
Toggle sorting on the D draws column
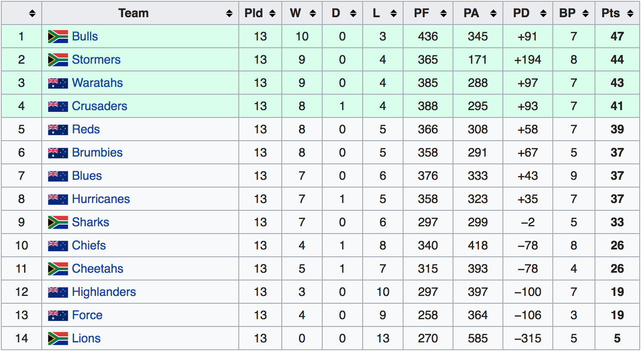coord(353,13)
